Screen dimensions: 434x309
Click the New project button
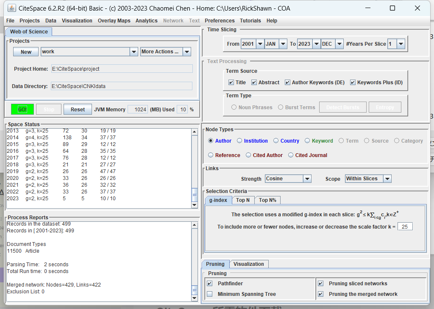click(x=26, y=52)
